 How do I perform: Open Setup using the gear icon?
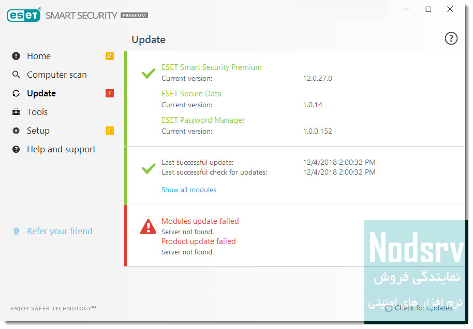click(16, 131)
